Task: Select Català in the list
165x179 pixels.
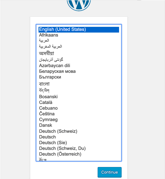Action: pyautogui.click(x=79, y=102)
